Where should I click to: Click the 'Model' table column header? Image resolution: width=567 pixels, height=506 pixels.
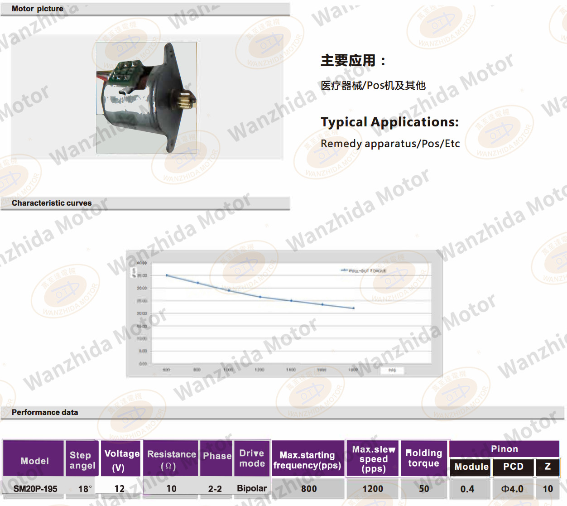click(x=34, y=458)
